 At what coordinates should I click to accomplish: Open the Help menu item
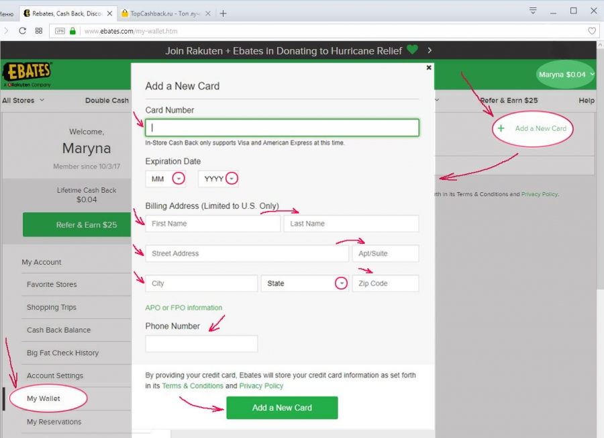point(587,100)
